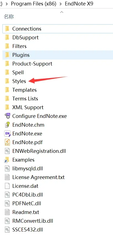Select the EndNote.pdf file icon
Image resolution: width=113 pixels, height=238 pixels.
pos(7,142)
